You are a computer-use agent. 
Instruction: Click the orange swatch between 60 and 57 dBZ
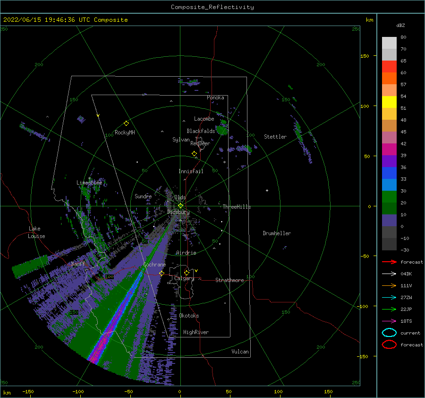(389, 79)
